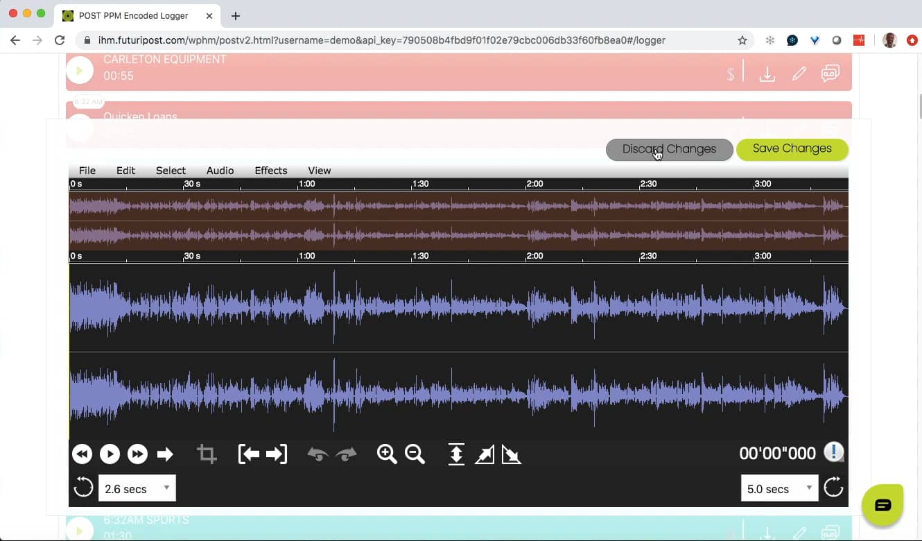Open the Audio menu
This screenshot has width=922, height=541.
pyautogui.click(x=220, y=171)
